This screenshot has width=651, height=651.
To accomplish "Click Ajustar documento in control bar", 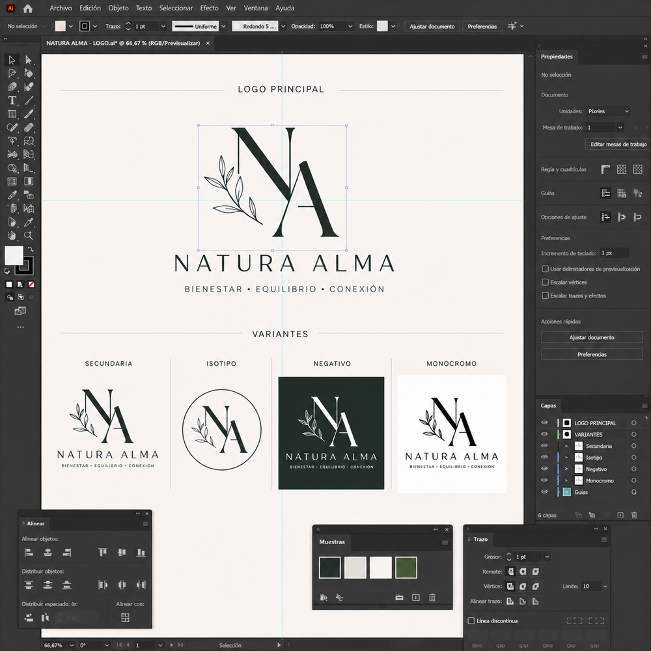I will tap(432, 26).
